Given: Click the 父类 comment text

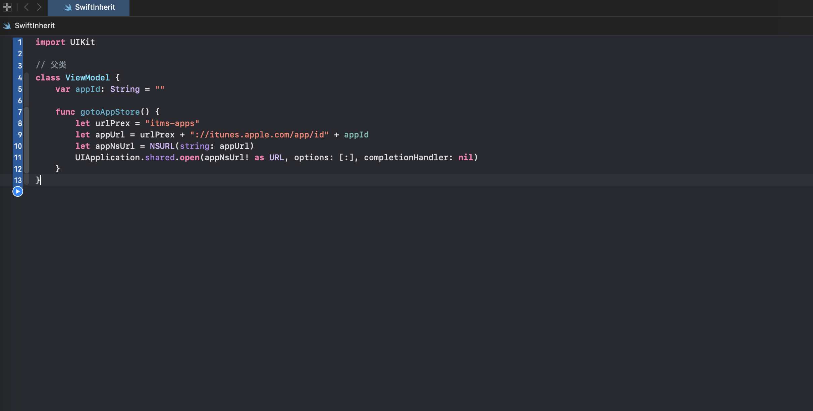Looking at the screenshot, I should point(58,65).
